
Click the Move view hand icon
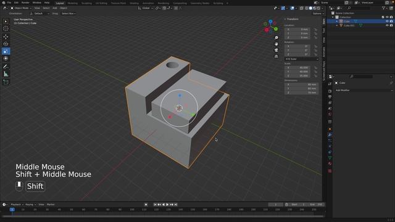[x=276, y=44]
